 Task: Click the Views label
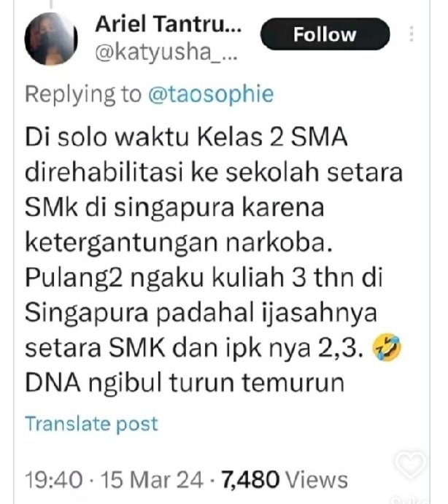(x=317, y=480)
